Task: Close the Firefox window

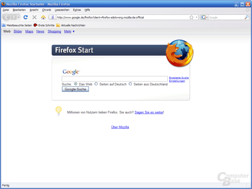Action: [248, 4]
